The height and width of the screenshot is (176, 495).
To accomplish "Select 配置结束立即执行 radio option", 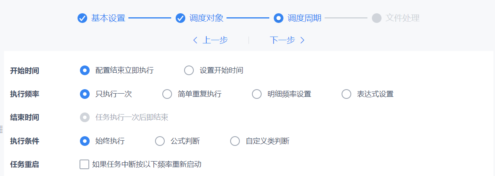I will tap(85, 70).
